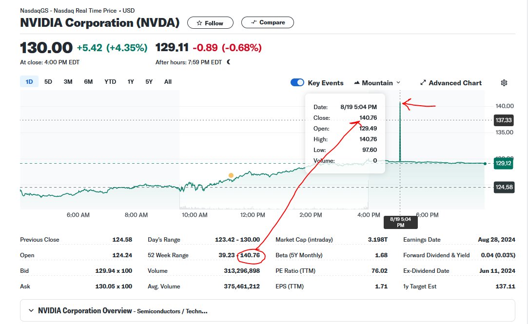This screenshot has height=324, width=528.
Task: Open chart settings gear icon
Action: 504,83
